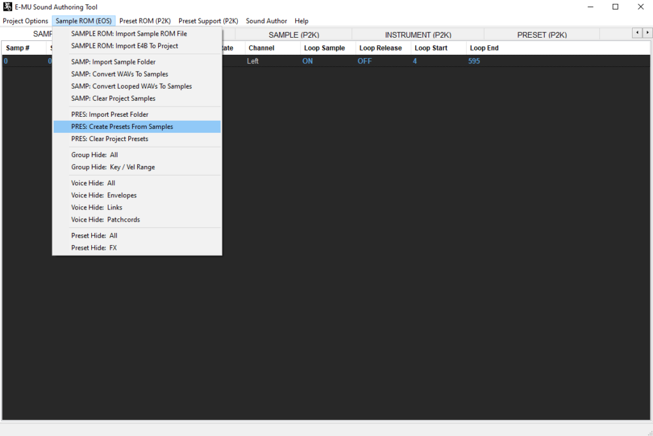This screenshot has width=653, height=436.
Task: Click the Loop Sample column header
Action: click(328, 48)
